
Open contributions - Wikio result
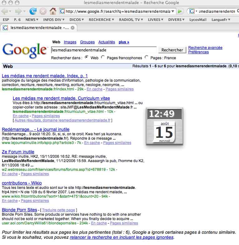tap(22, 183)
